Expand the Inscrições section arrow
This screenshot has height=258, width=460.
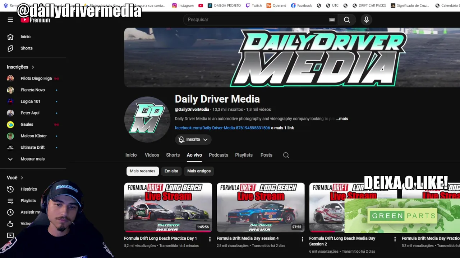33,67
